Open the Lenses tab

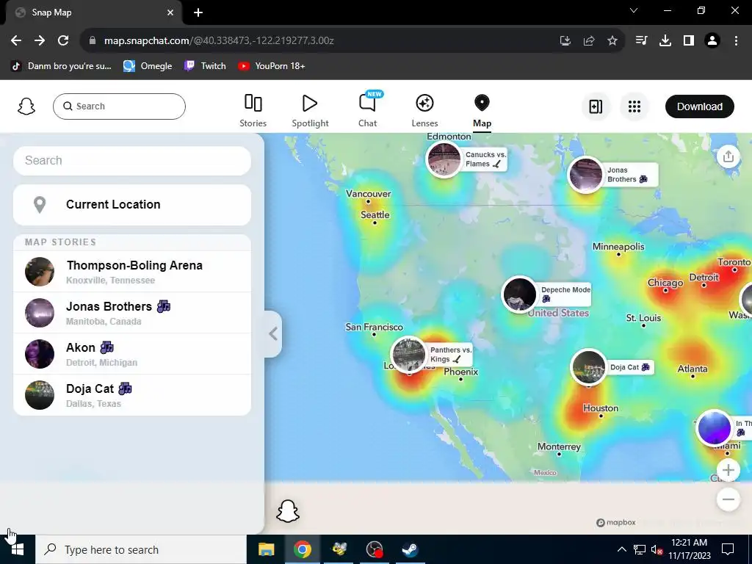click(x=424, y=111)
